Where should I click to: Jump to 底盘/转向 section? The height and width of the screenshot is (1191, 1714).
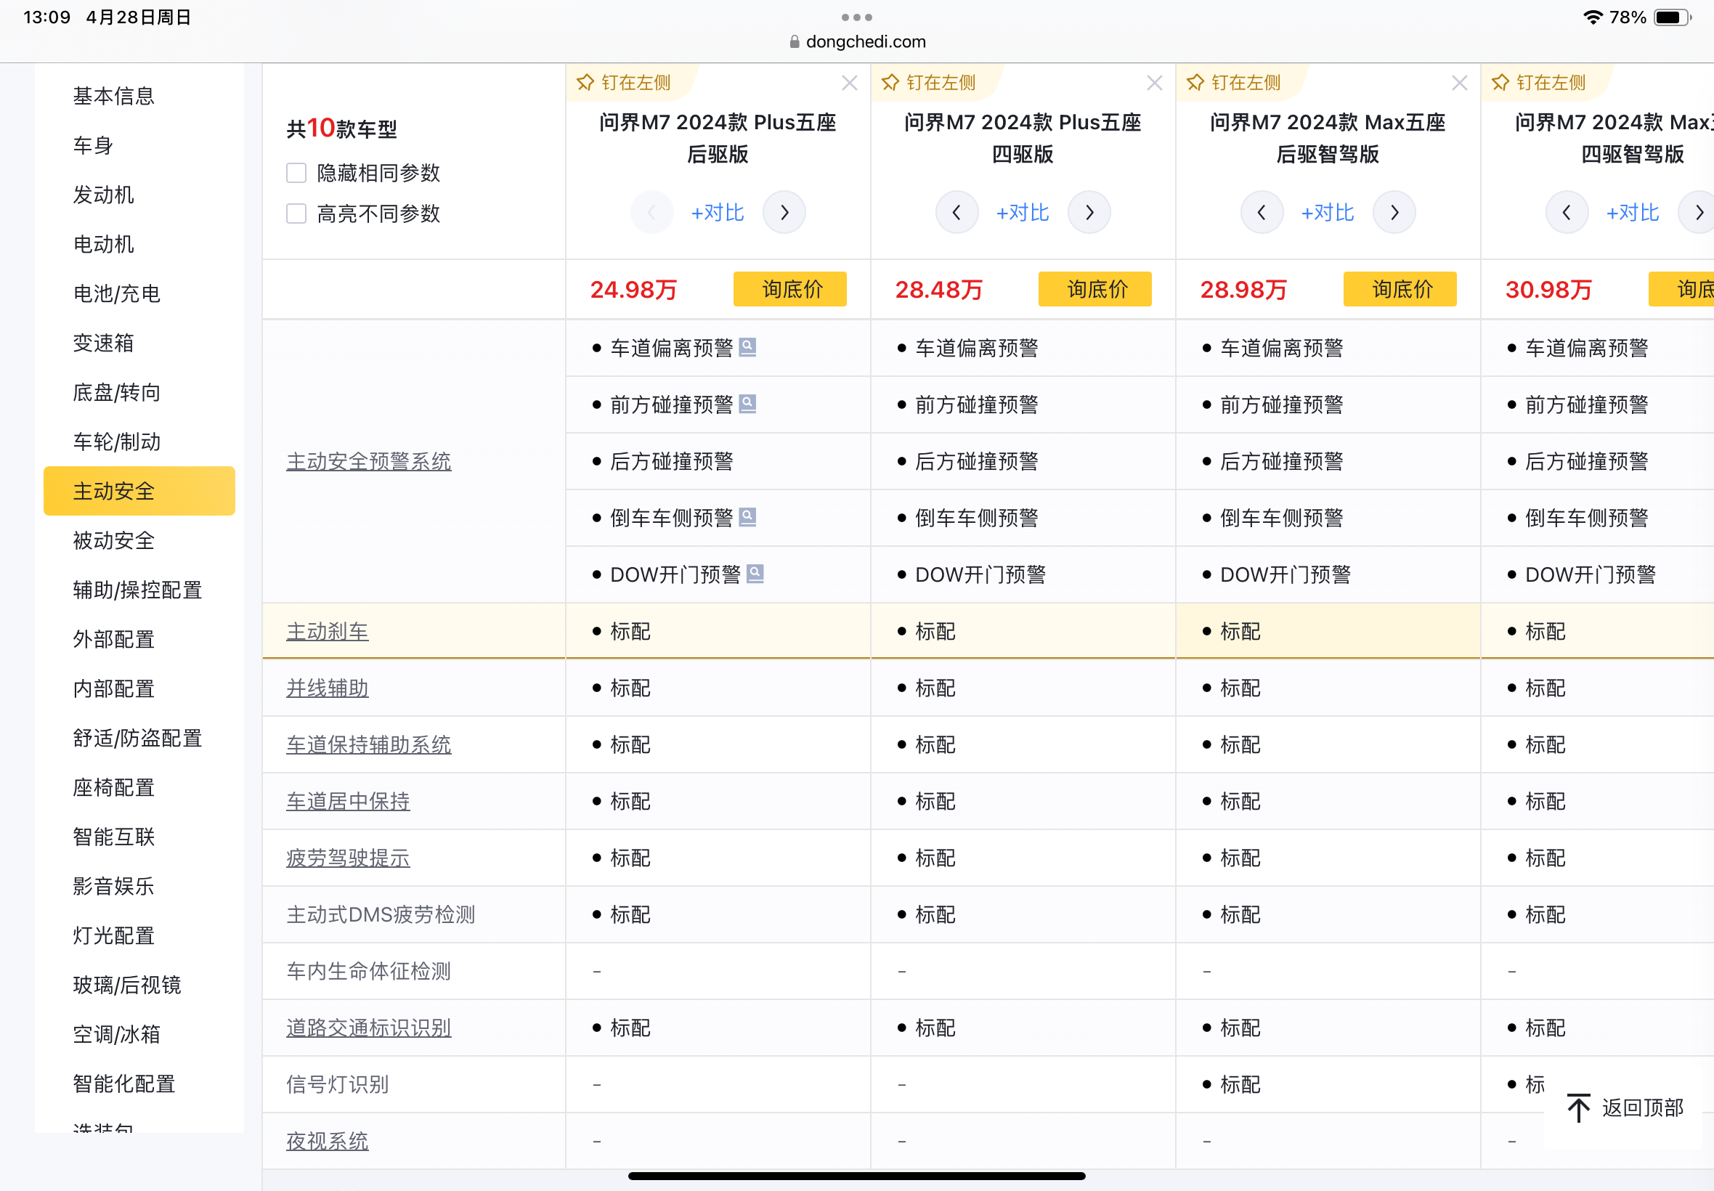pyautogui.click(x=116, y=393)
